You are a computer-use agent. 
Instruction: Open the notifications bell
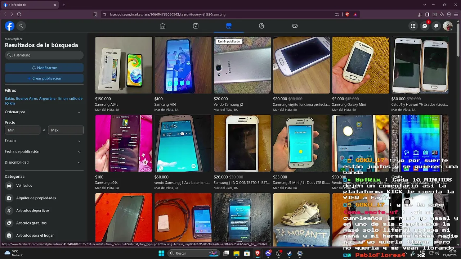tap(436, 26)
